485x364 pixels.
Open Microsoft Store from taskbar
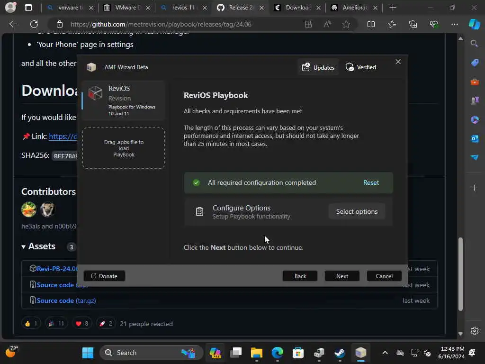[298, 353]
